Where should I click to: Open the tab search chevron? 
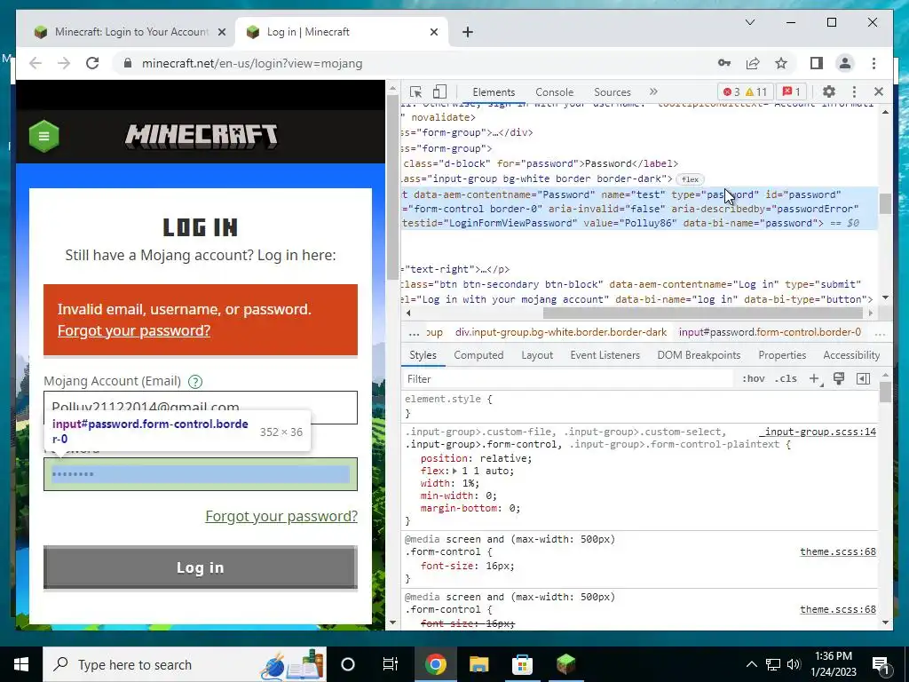749,22
